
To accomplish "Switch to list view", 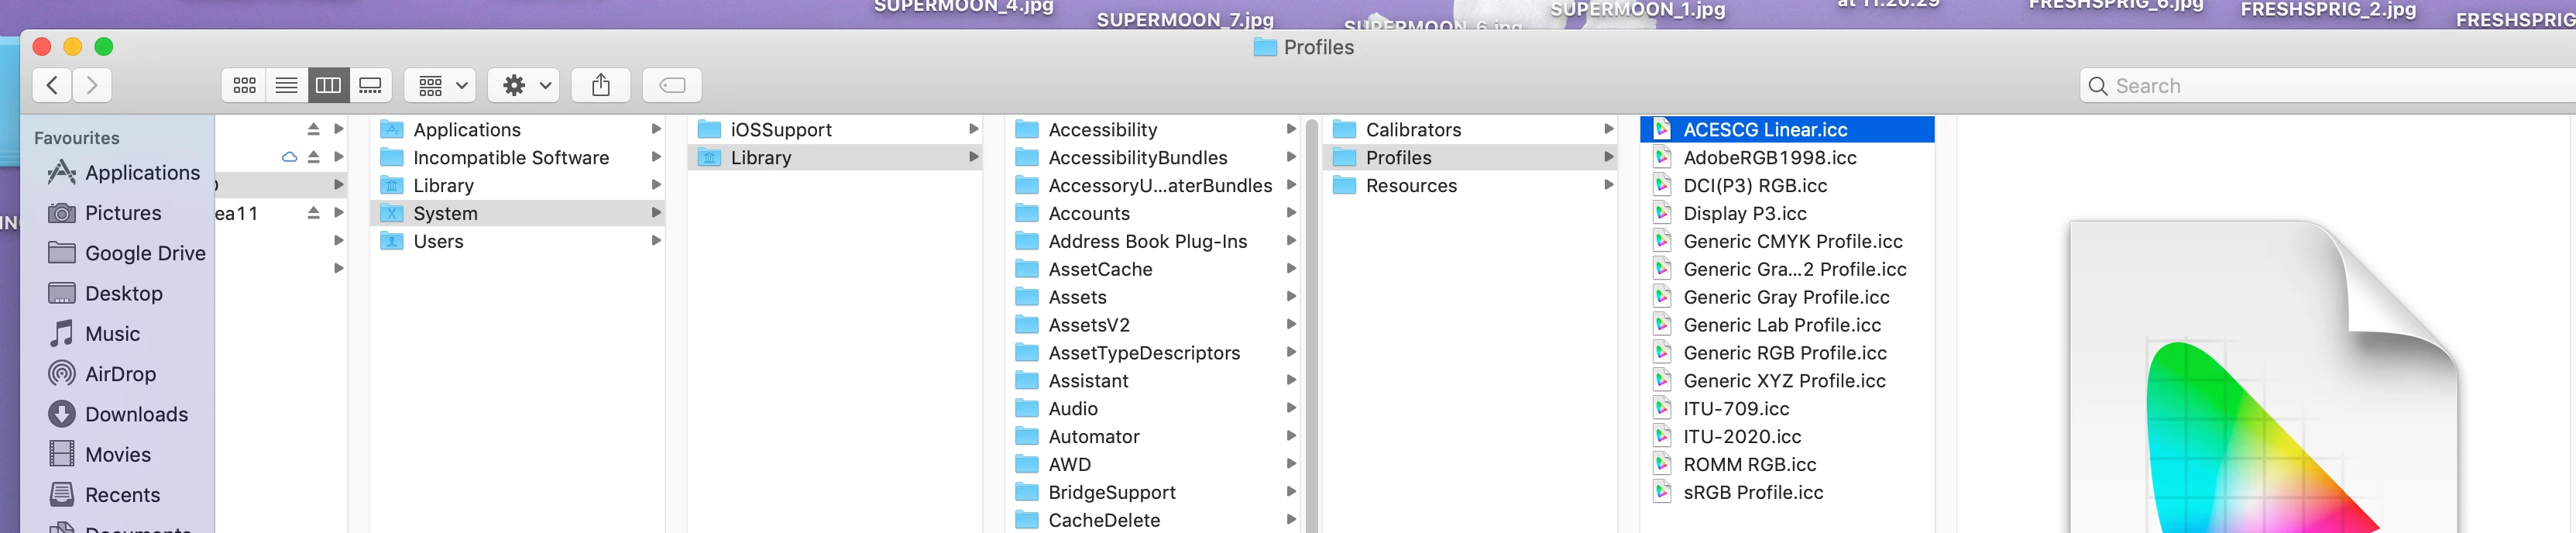I will 286,86.
